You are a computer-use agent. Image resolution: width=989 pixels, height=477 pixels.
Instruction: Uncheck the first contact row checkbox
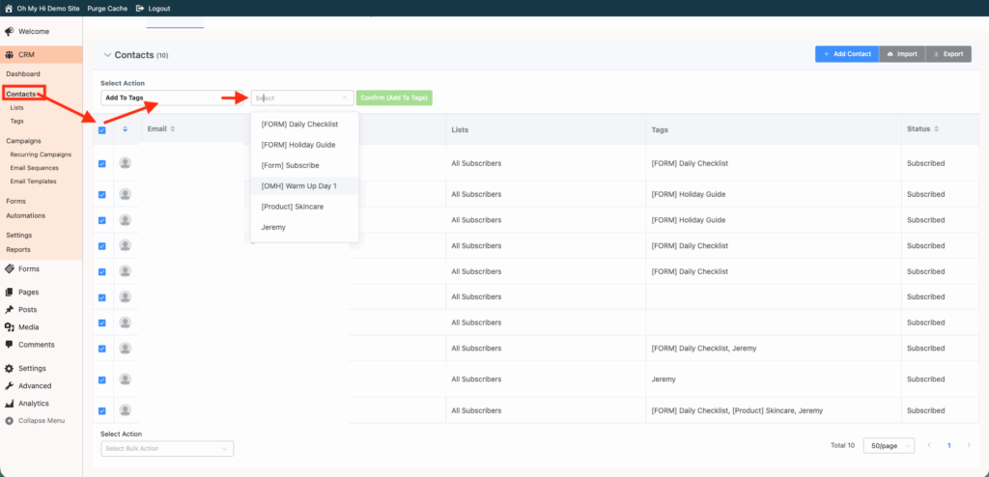[102, 163]
